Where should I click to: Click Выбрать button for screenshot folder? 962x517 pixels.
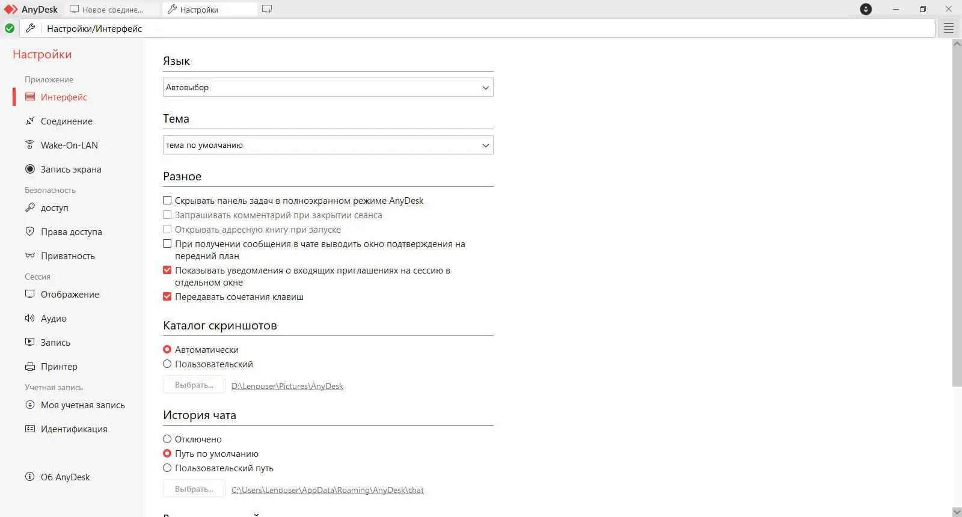point(194,385)
